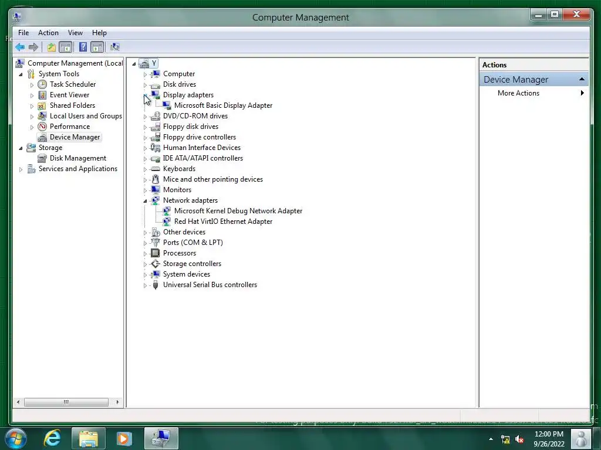Viewport: 601px width, 450px height.
Task: Select Floppy disk drives category
Action: (191, 127)
